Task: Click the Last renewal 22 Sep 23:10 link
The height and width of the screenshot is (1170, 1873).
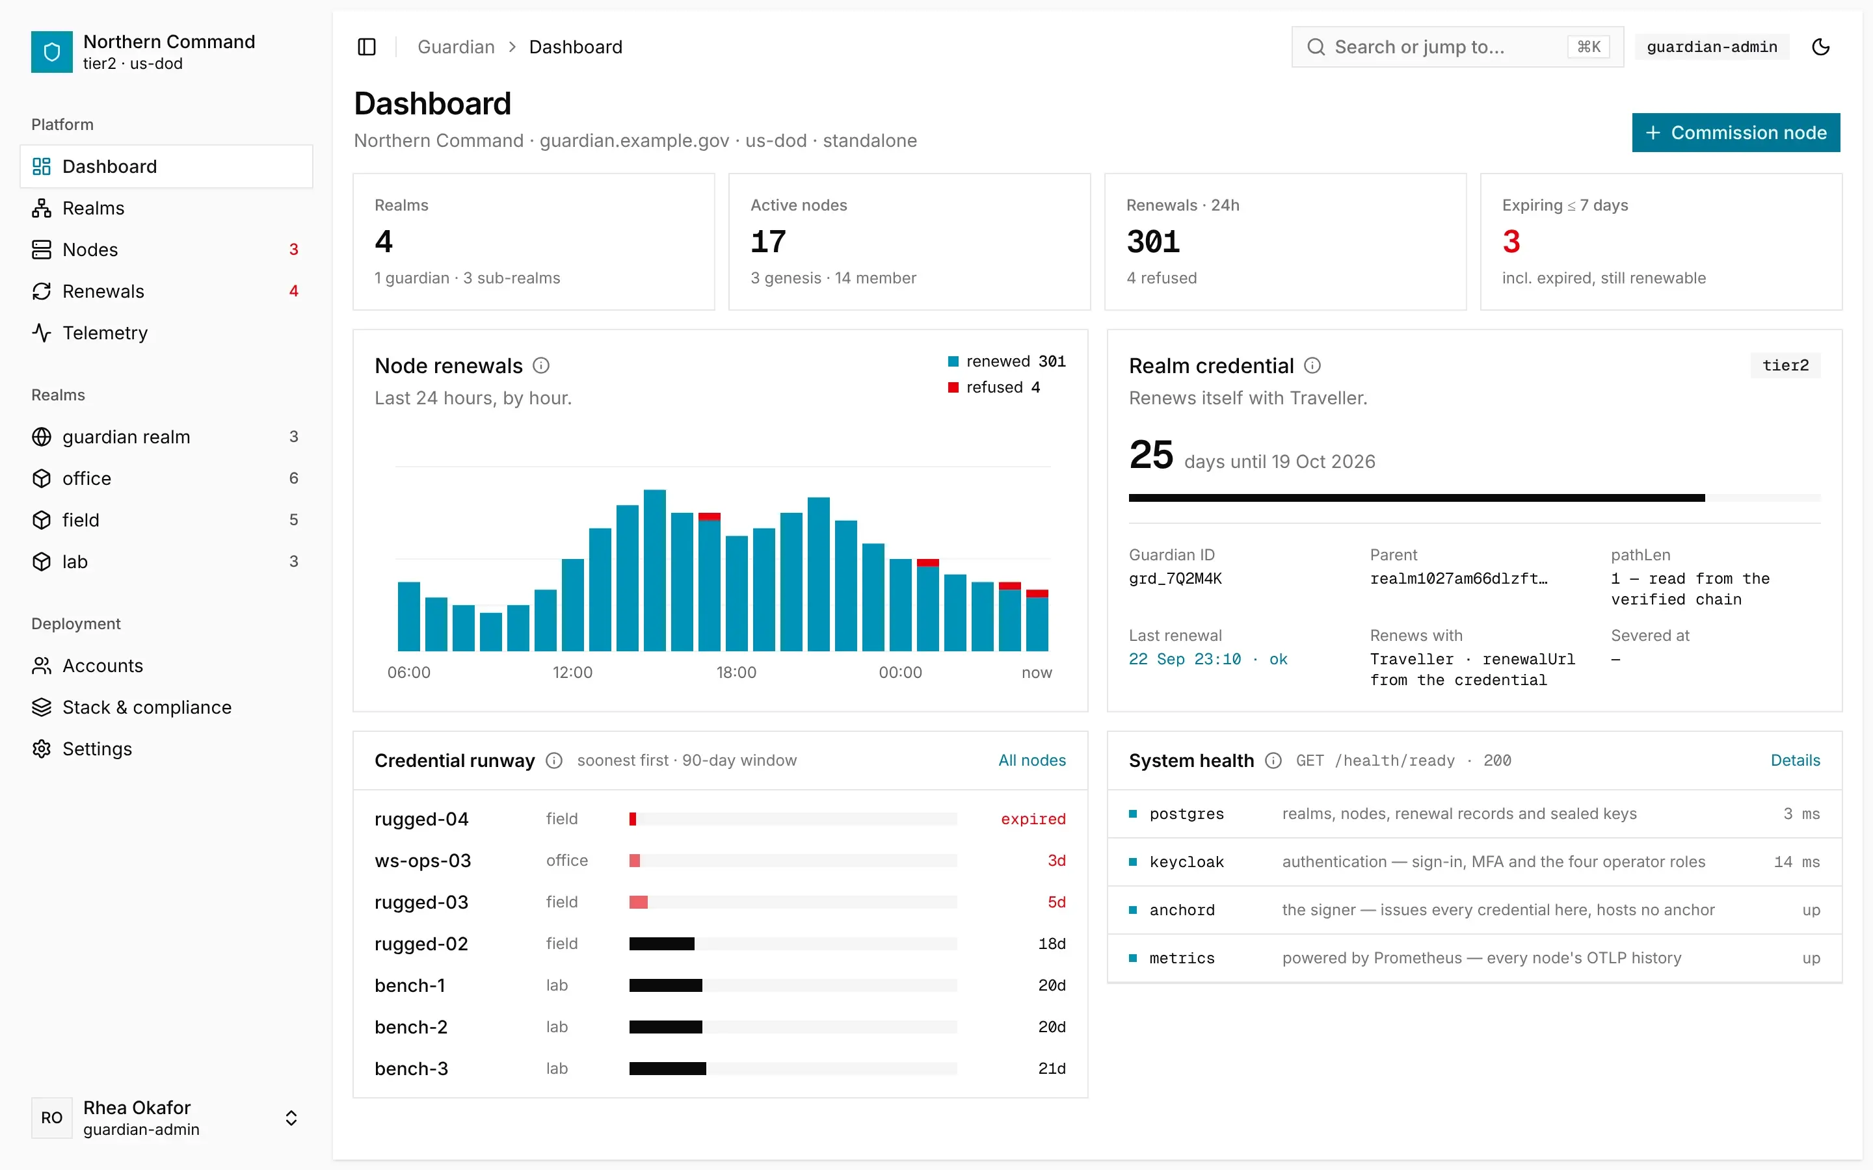Action: point(1208,659)
